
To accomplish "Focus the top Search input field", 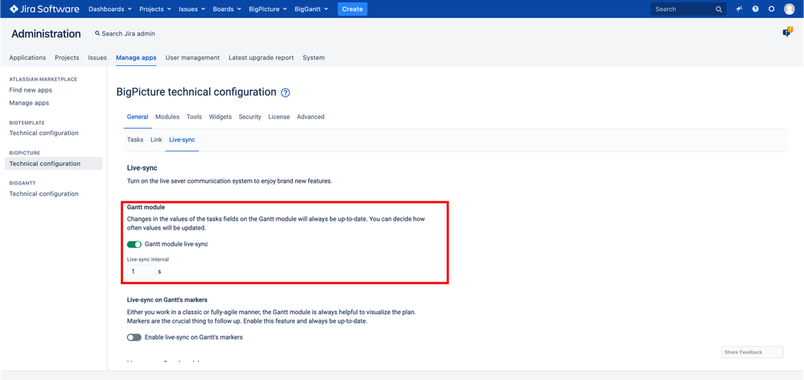I will pos(689,9).
